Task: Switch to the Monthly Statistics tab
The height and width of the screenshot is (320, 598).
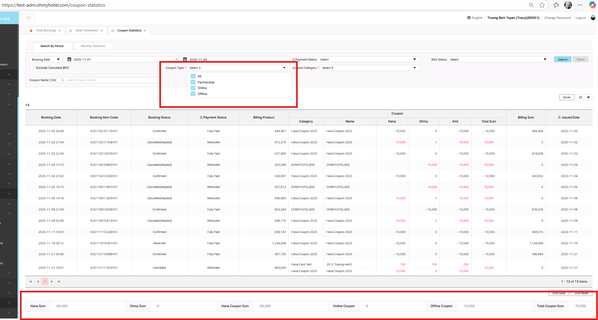Action: [x=93, y=46]
